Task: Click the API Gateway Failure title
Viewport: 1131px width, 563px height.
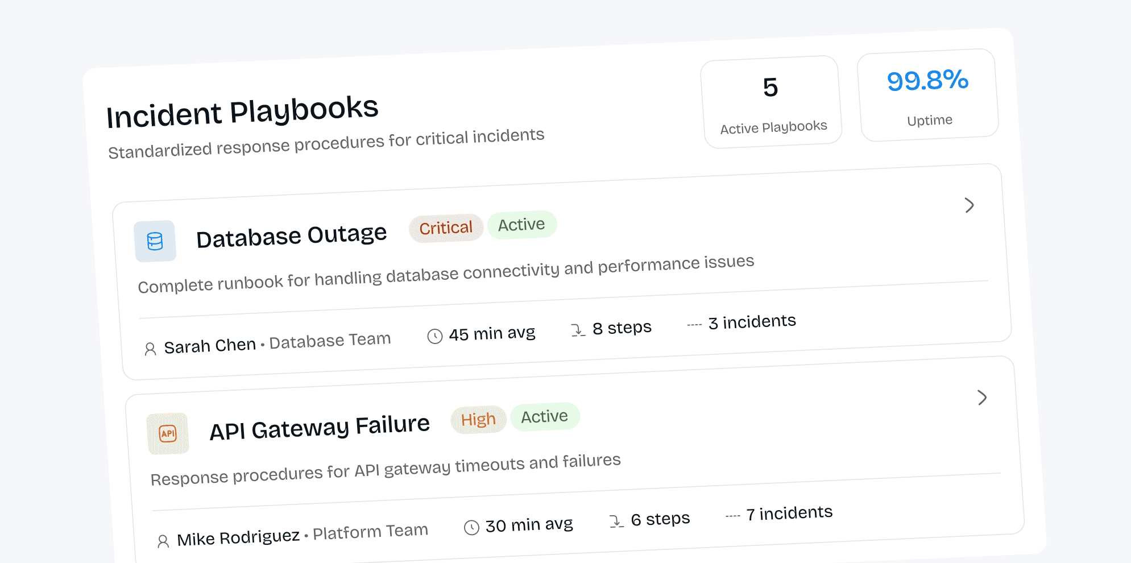Action: point(320,428)
